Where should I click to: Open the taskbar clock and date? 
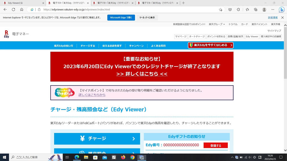click(270, 157)
